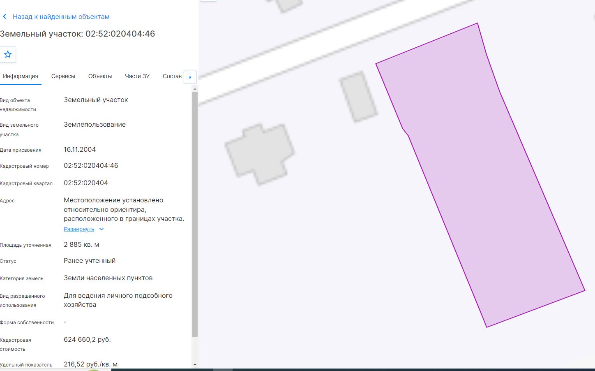Select the Состав tab
The width and height of the screenshot is (595, 371).
[172, 76]
